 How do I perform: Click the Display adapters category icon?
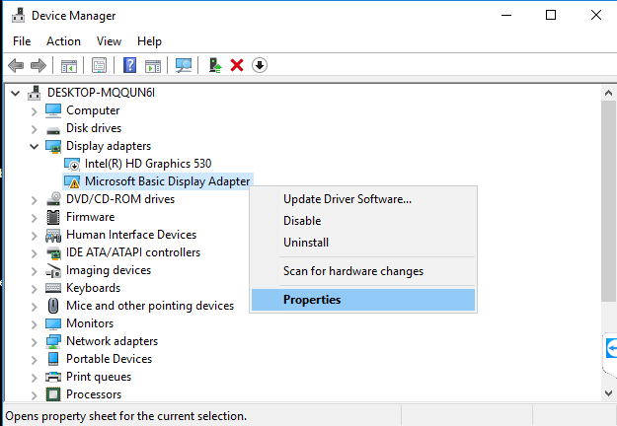[53, 146]
